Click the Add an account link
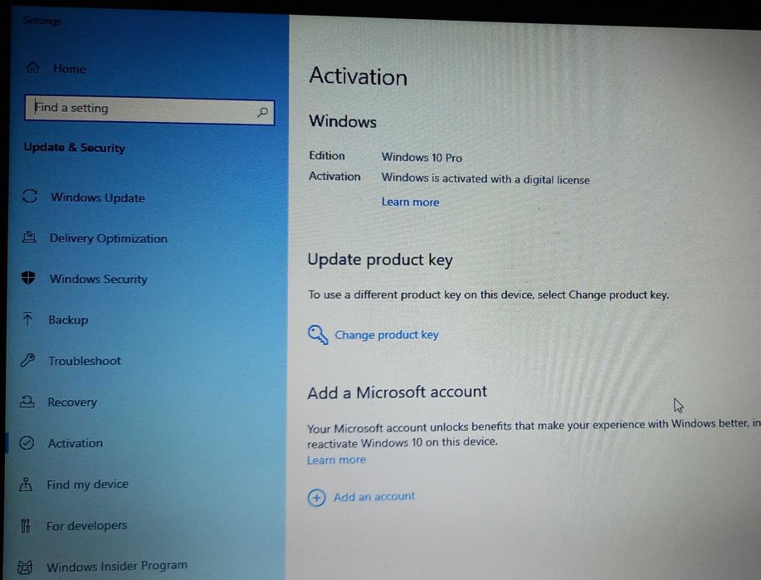The height and width of the screenshot is (580, 761). (x=374, y=496)
